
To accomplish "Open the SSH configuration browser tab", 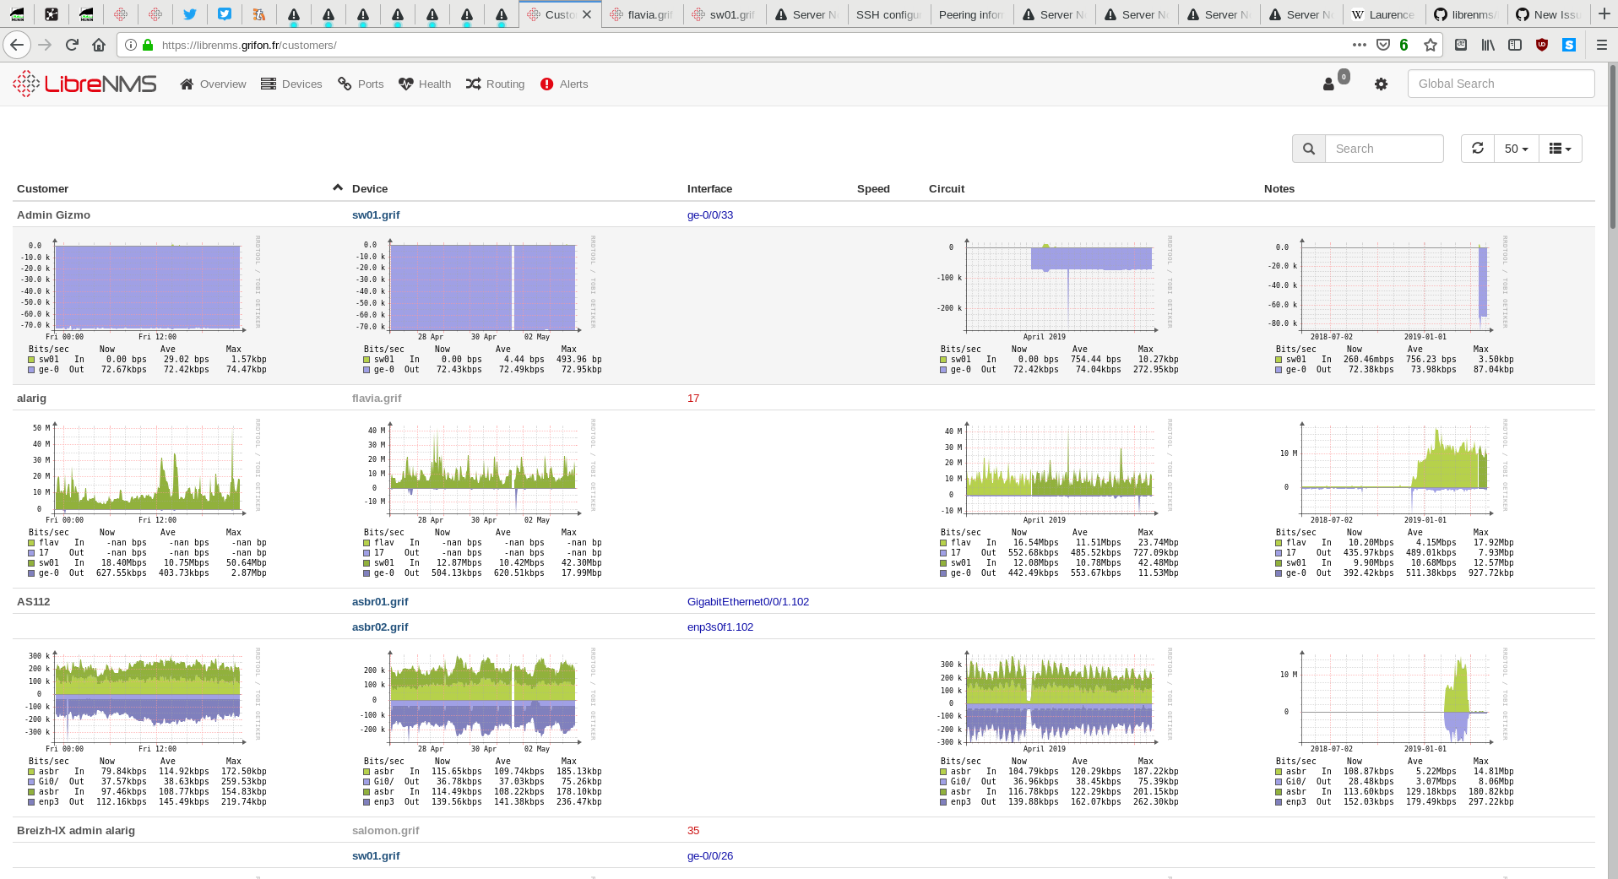I will tap(888, 14).
